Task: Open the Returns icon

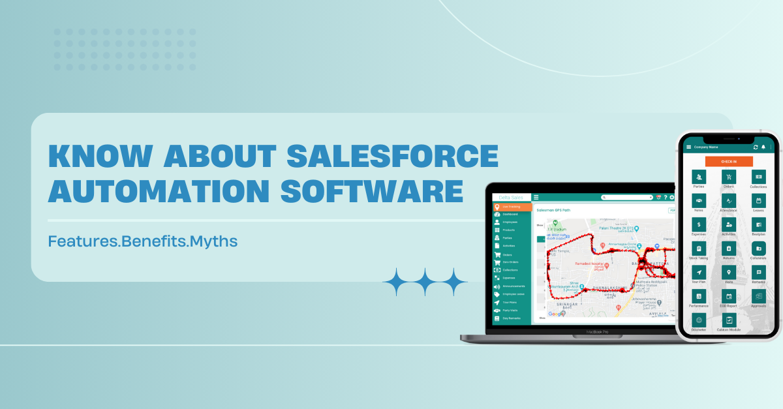Action: point(729,248)
